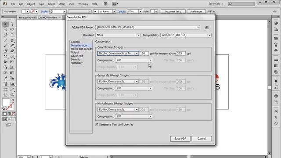Select the Pen tool
The height and width of the screenshot is (158, 281).
point(5,35)
